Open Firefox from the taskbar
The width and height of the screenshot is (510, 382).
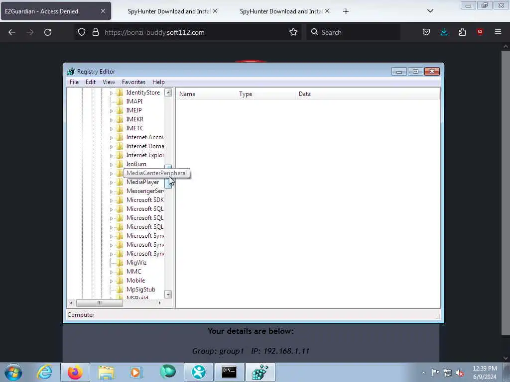click(x=75, y=372)
